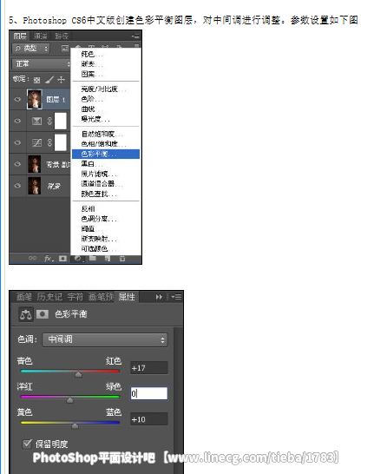The image size is (387, 474).
Task: Click the create new layer icon
Action: (x=108, y=258)
